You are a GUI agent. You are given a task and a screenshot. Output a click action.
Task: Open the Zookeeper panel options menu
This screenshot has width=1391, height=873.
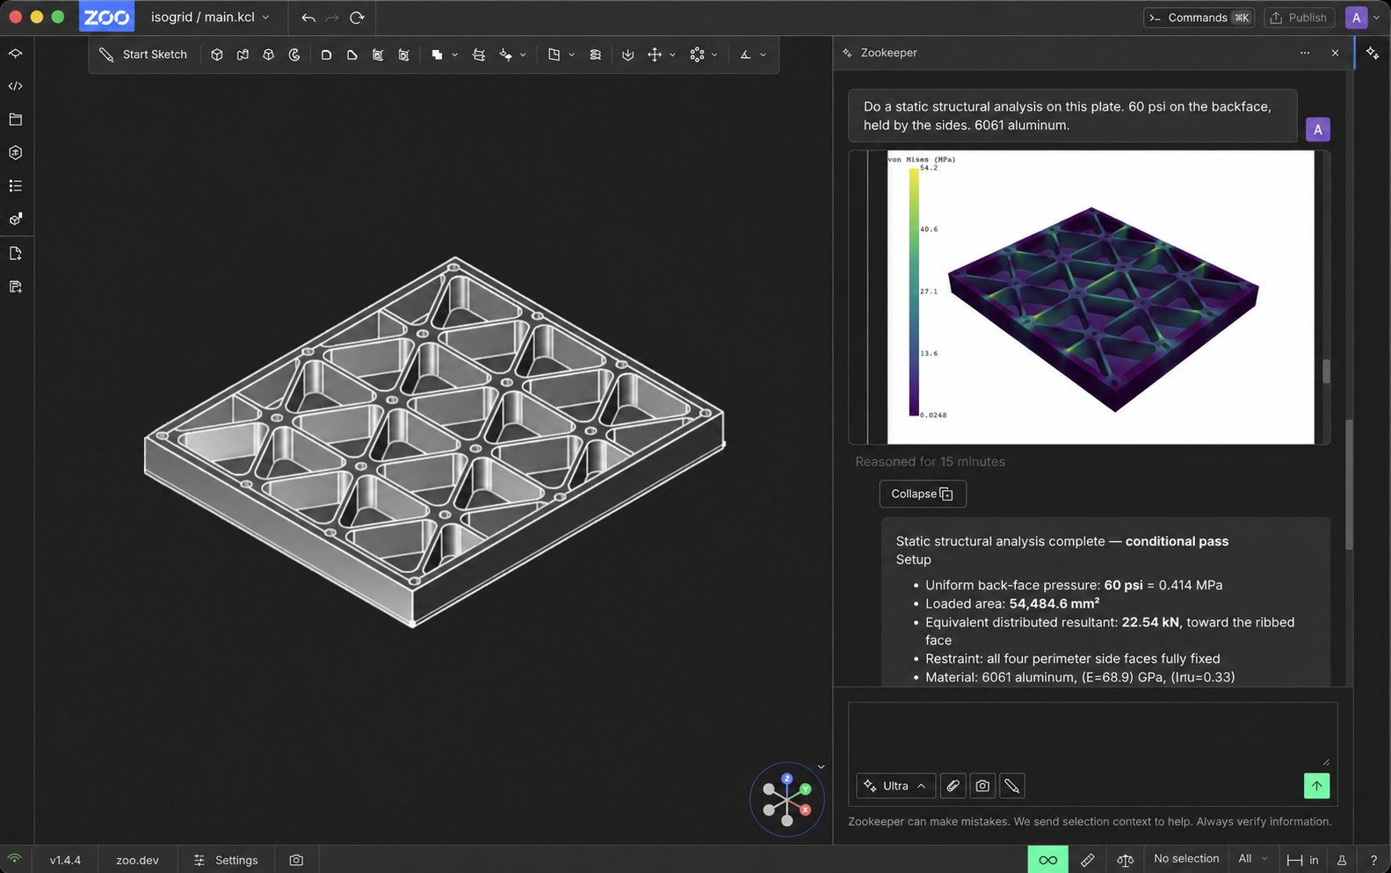(x=1305, y=53)
